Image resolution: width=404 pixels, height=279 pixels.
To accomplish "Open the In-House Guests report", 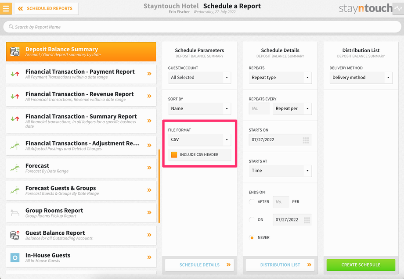I will (81, 258).
